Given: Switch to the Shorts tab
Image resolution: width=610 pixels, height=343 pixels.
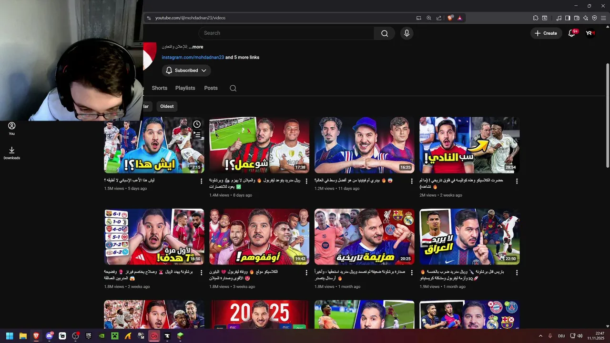Looking at the screenshot, I should (x=160, y=88).
